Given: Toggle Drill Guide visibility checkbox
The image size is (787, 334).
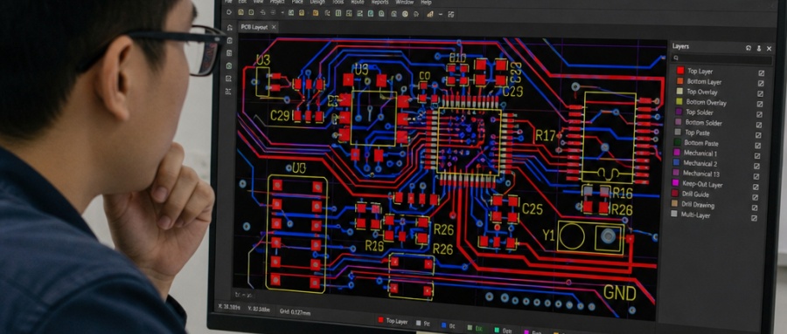Looking at the screenshot, I should click(756, 197).
